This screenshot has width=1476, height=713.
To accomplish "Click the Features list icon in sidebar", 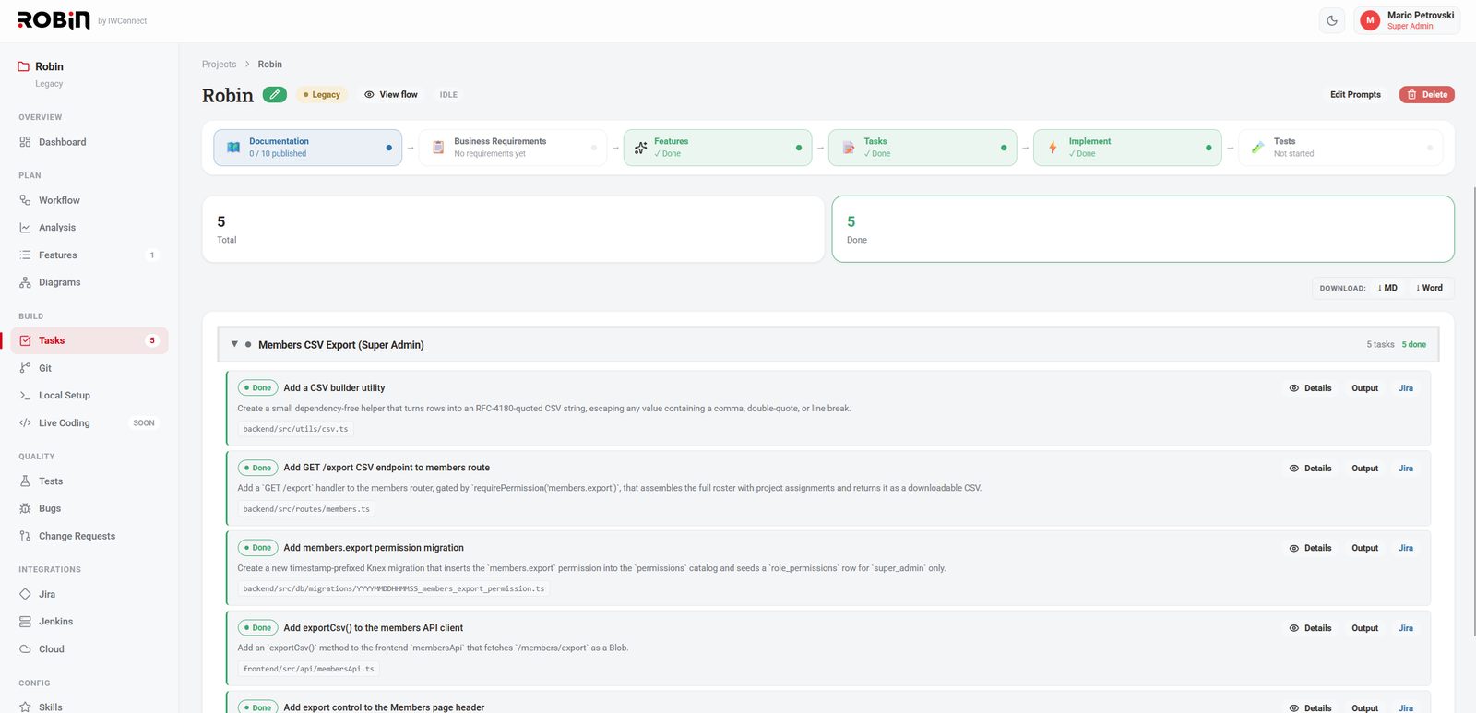I will click(x=25, y=255).
